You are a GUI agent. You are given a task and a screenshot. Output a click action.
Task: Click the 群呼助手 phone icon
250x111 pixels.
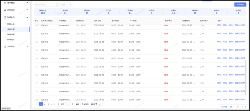point(5,17)
